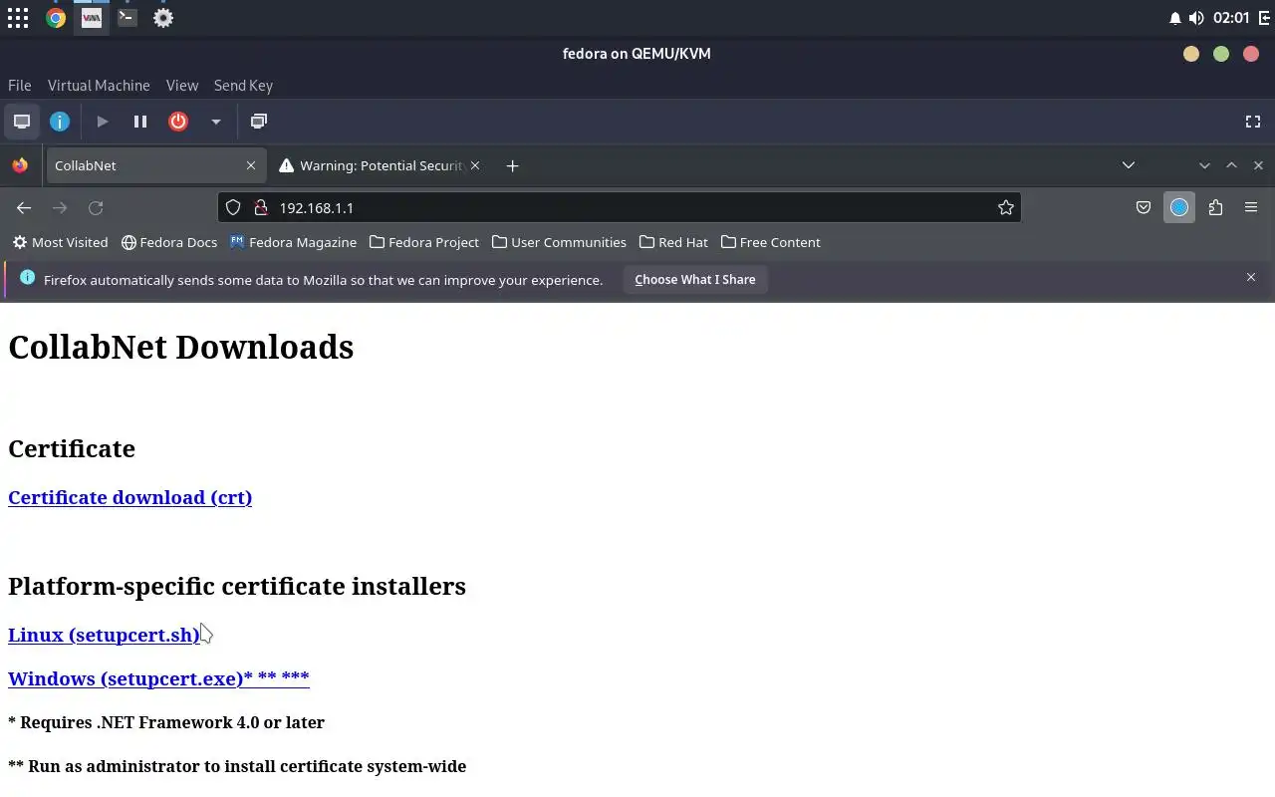Click the Firefox view icon
This screenshot has width=1275, height=797.
[x=20, y=165]
